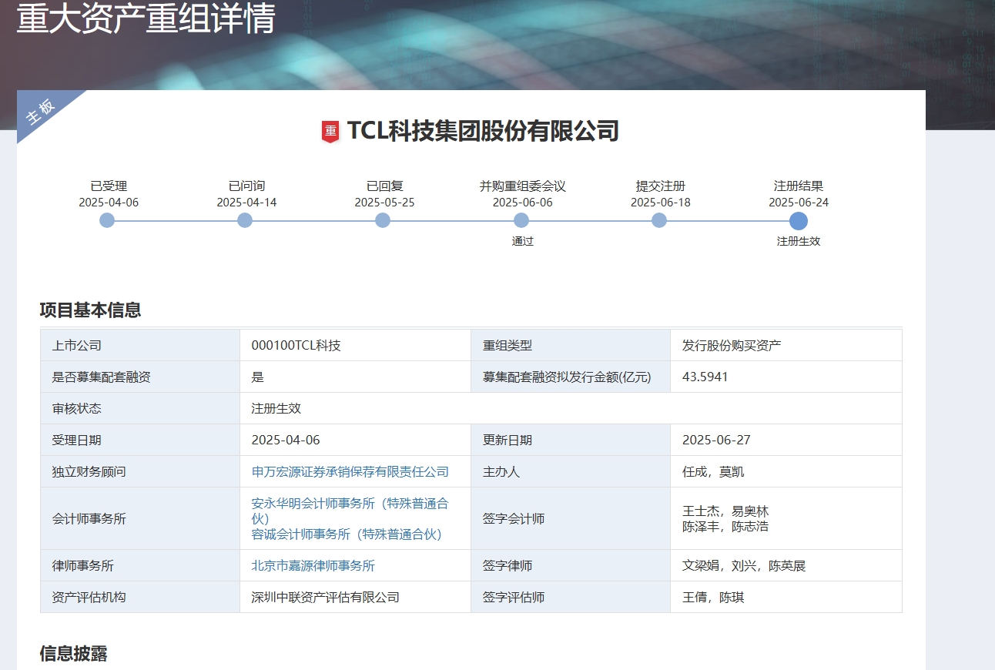Click the 资产评估机构 label cell
Image resolution: width=995 pixels, height=670 pixels.
tap(140, 597)
